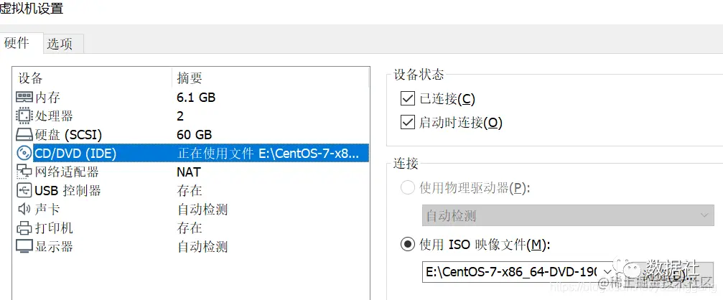Uncheck the 已连接(C) connected checkbox
This screenshot has height=300, width=723.
(x=408, y=98)
